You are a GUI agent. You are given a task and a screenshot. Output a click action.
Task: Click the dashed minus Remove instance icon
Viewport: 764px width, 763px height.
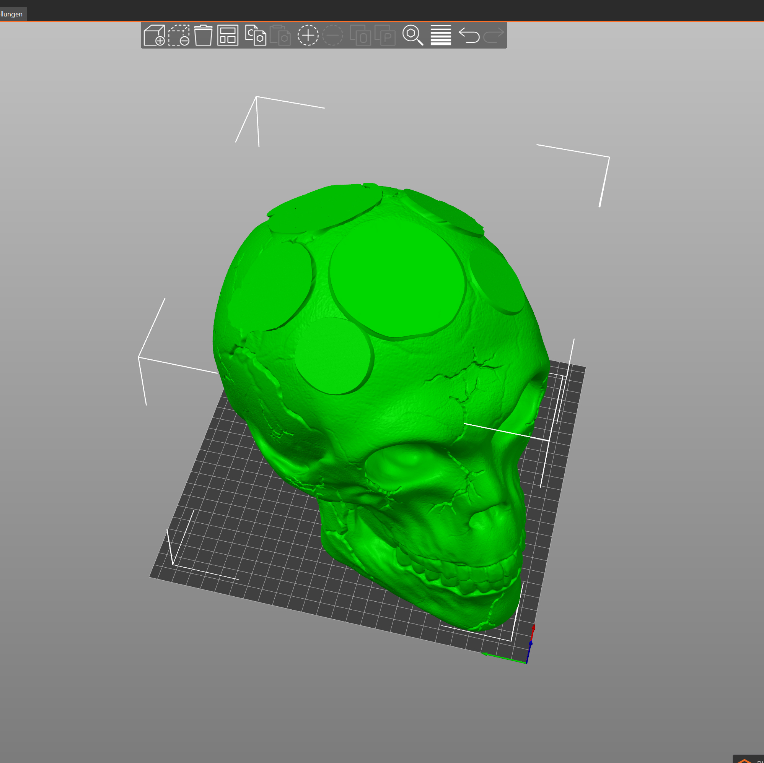pos(333,36)
